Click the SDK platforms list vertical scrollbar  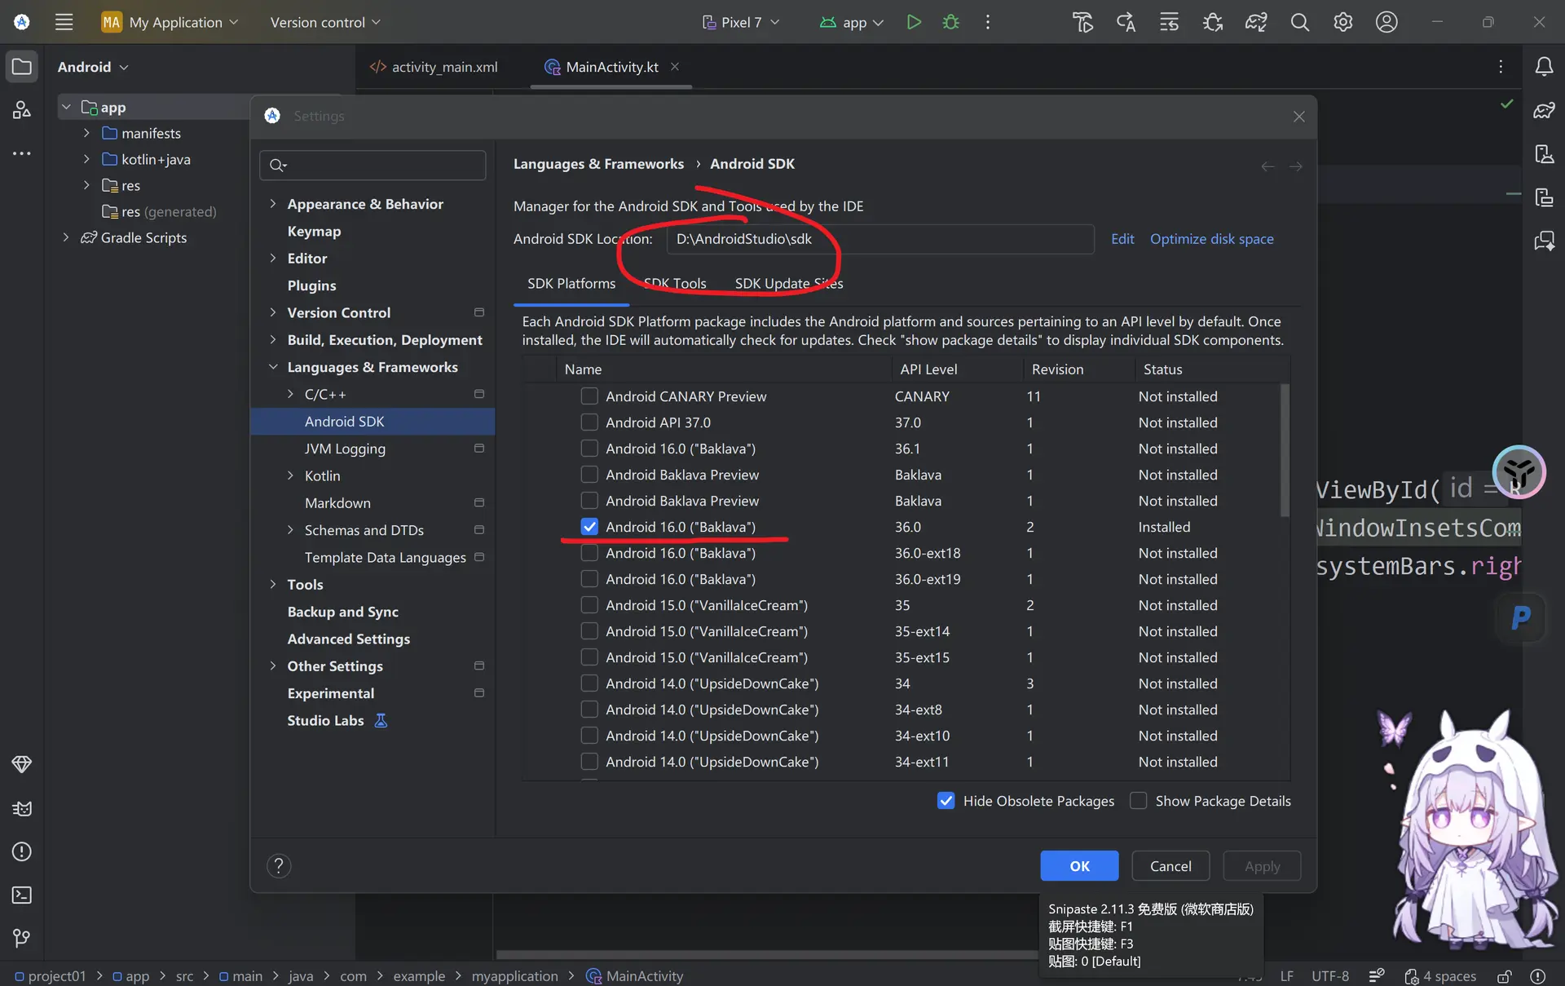(1285, 451)
